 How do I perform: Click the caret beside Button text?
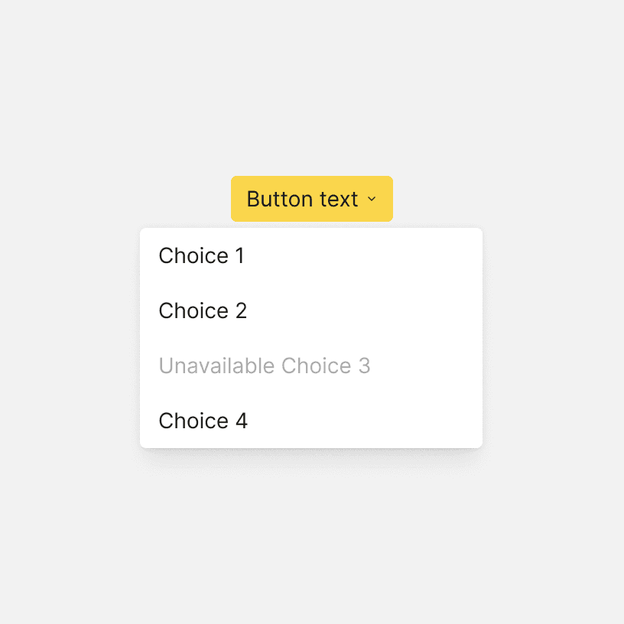click(372, 200)
